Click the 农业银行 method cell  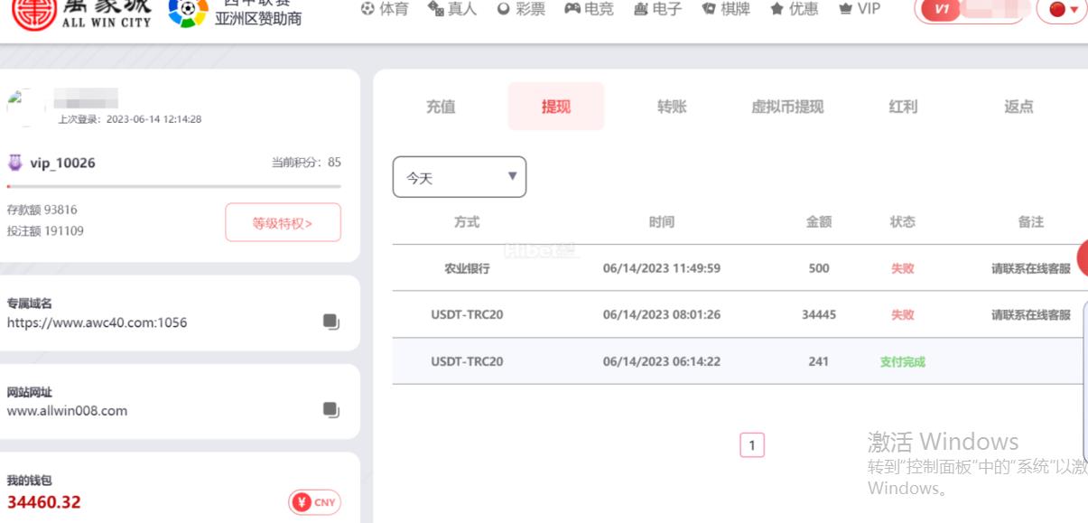tap(467, 268)
